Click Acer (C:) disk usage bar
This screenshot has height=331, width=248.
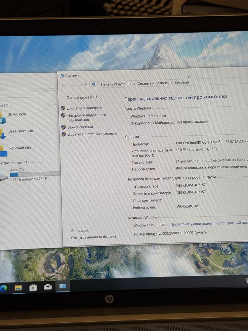pos(35,174)
